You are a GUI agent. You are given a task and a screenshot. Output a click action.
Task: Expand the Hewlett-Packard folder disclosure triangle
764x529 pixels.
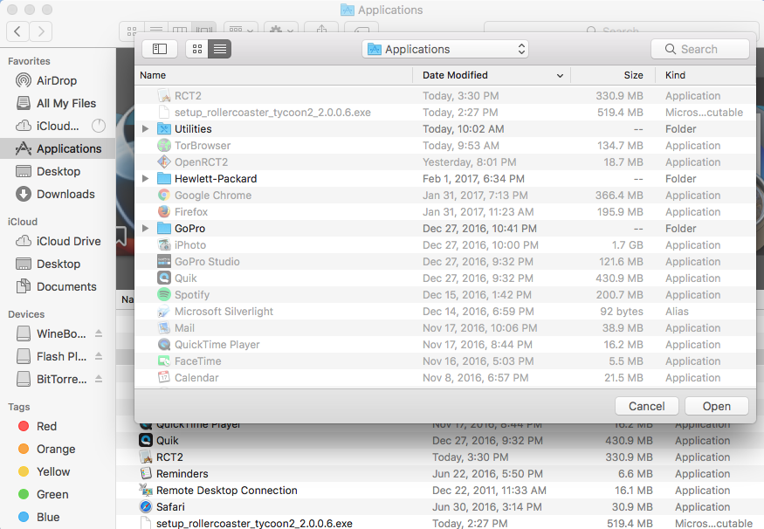coord(145,178)
